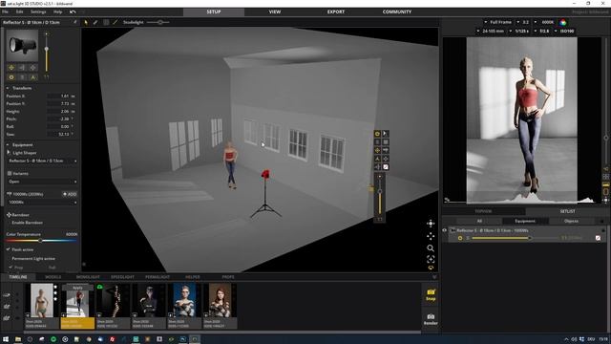Click the white diagonal icon in Reflector setlist row
This screenshot has width=611, height=344.
(599, 238)
